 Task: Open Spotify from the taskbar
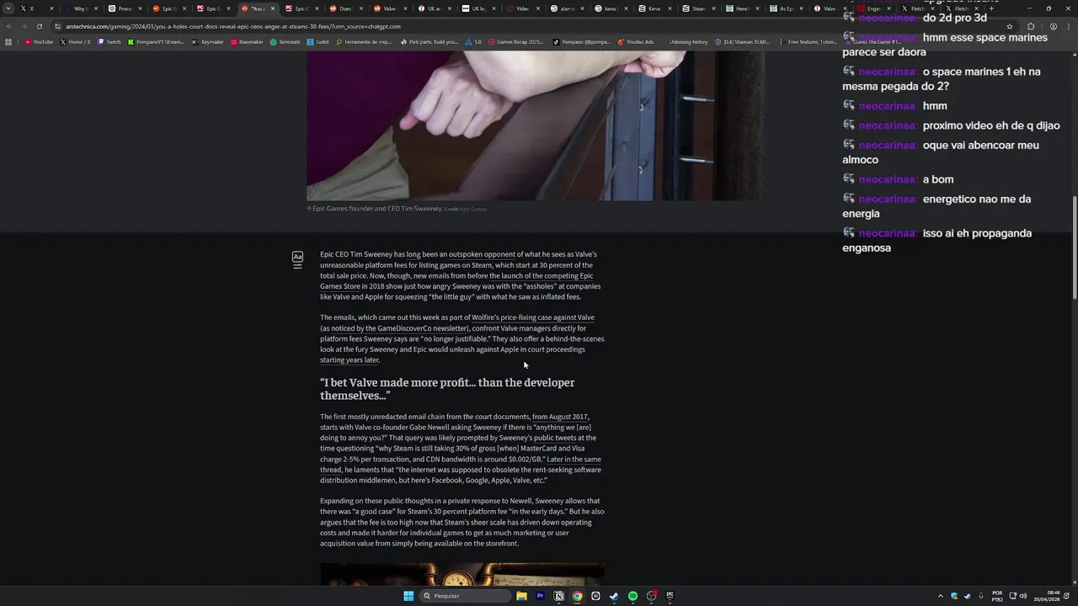click(632, 596)
